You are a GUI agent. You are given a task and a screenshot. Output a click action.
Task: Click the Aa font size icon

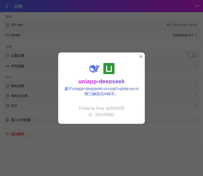tap(8, 66)
